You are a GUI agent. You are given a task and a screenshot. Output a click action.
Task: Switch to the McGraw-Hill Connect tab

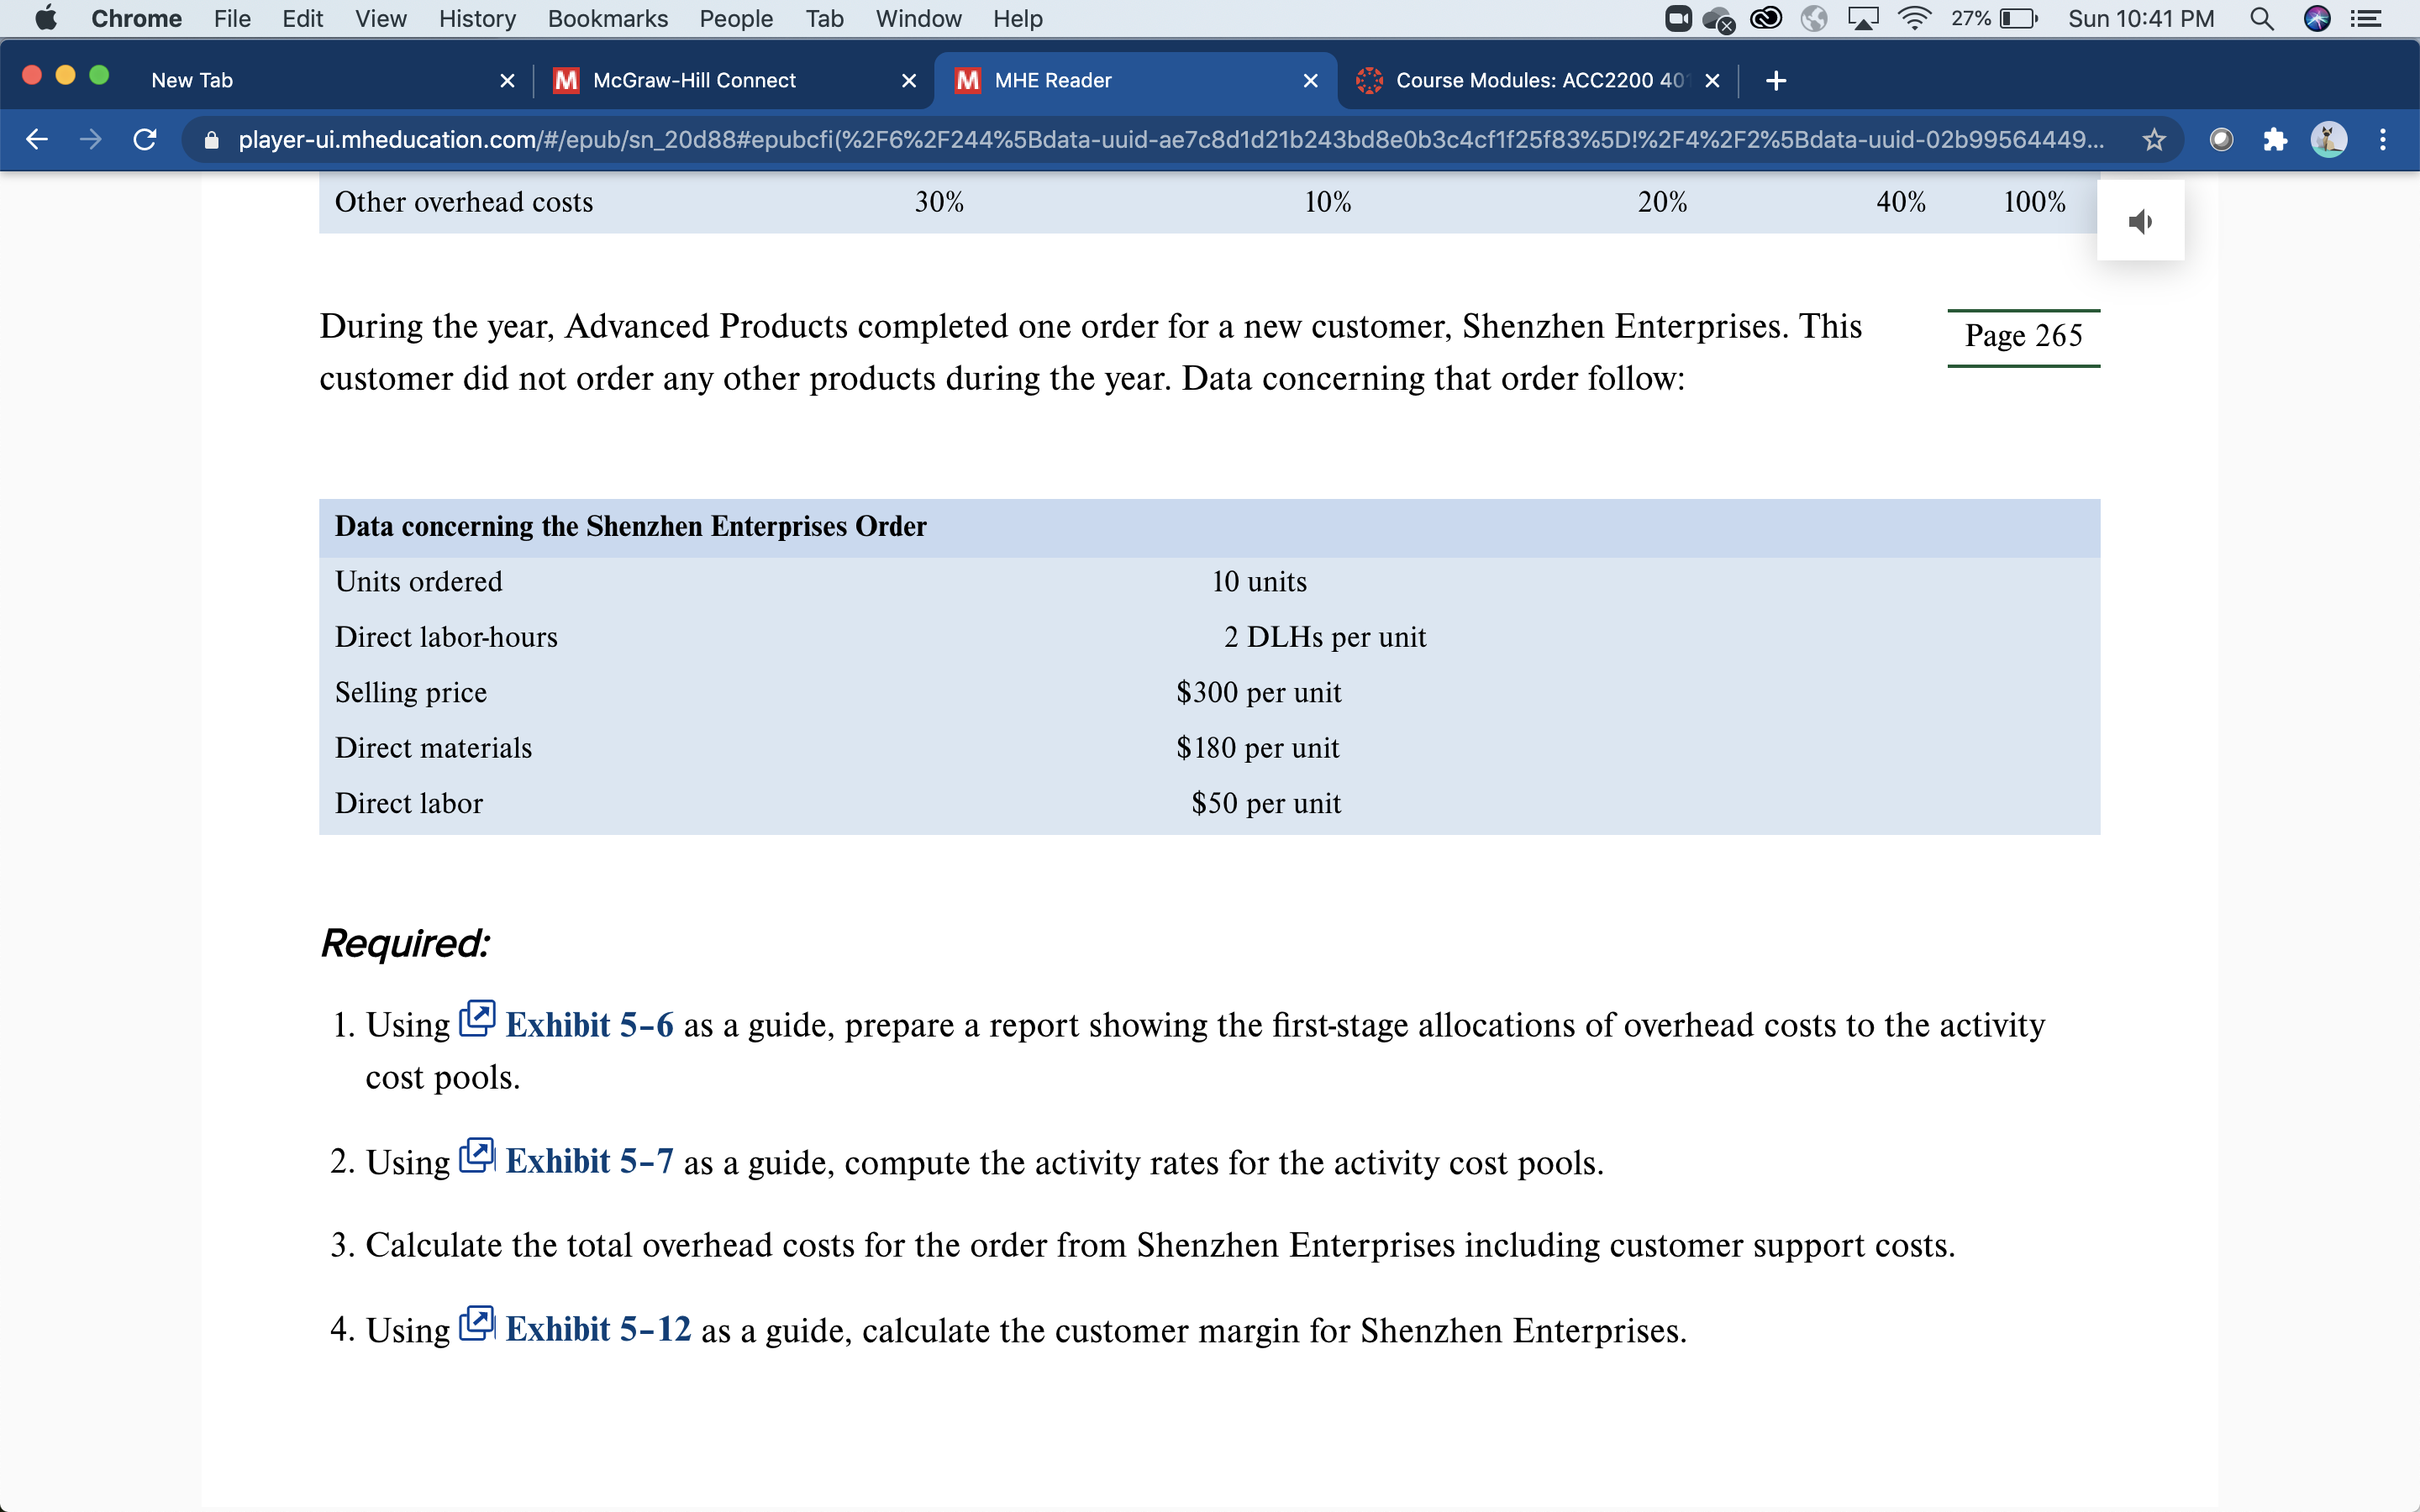(693, 80)
